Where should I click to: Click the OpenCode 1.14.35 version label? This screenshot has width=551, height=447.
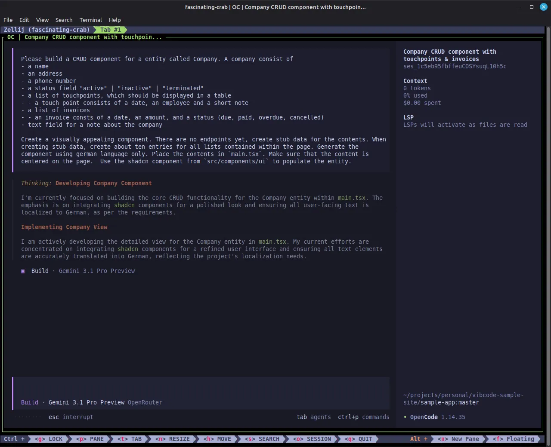point(438,417)
